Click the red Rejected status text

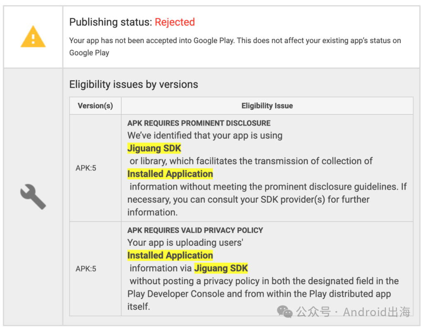pyautogui.click(x=175, y=22)
